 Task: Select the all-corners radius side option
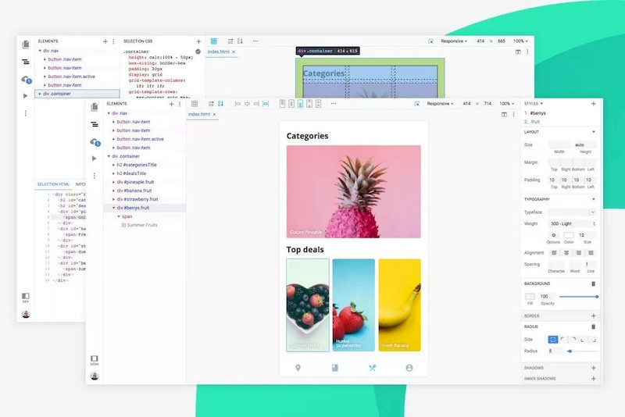pyautogui.click(x=553, y=340)
